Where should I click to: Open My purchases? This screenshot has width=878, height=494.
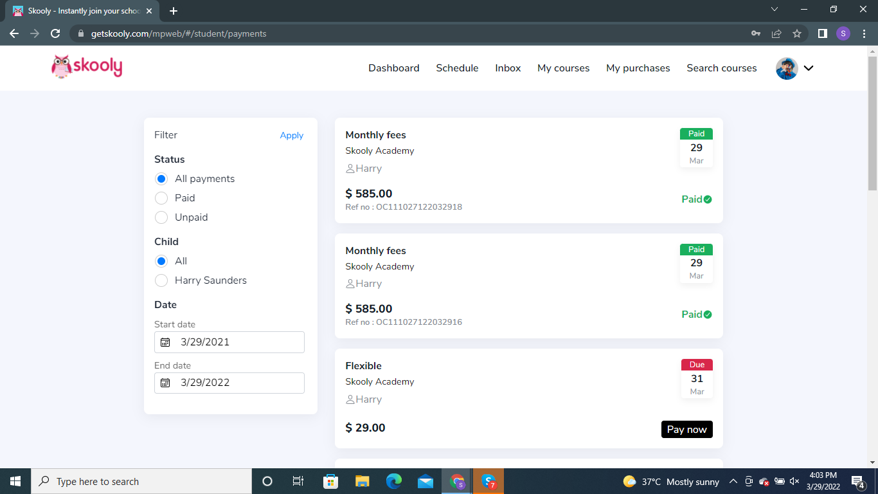tap(638, 68)
